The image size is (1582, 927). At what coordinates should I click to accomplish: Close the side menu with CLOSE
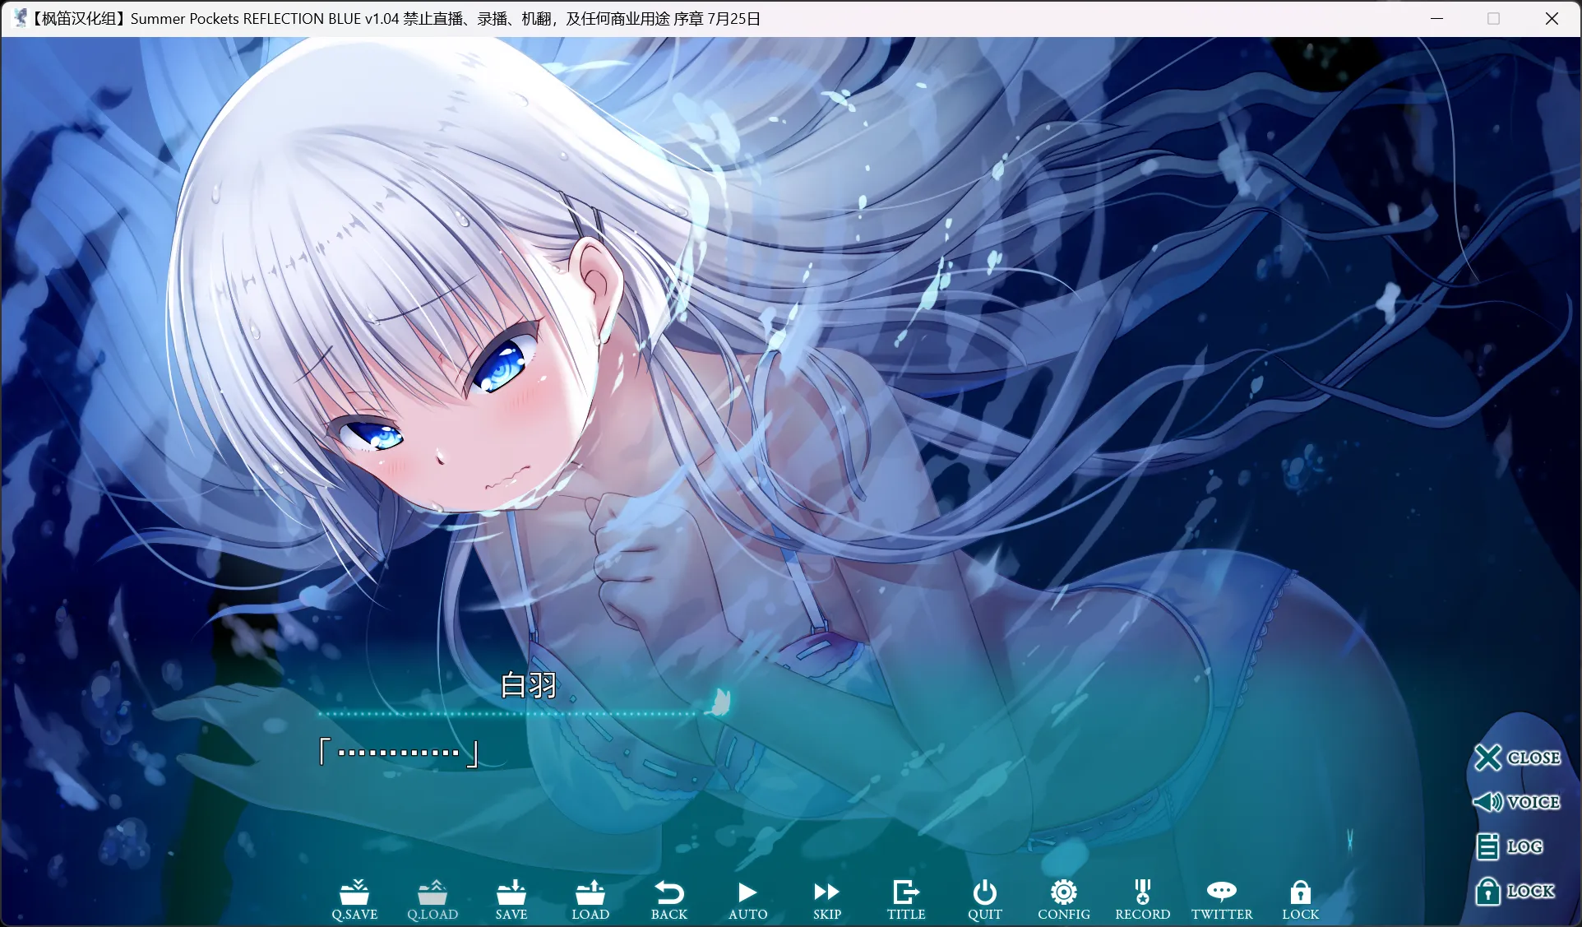pos(1518,758)
